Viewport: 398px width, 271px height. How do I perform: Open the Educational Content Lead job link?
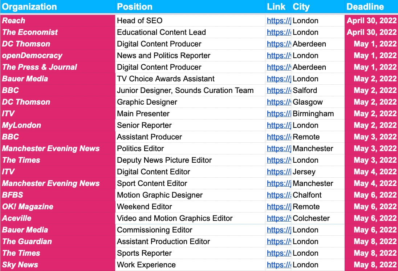click(x=279, y=32)
